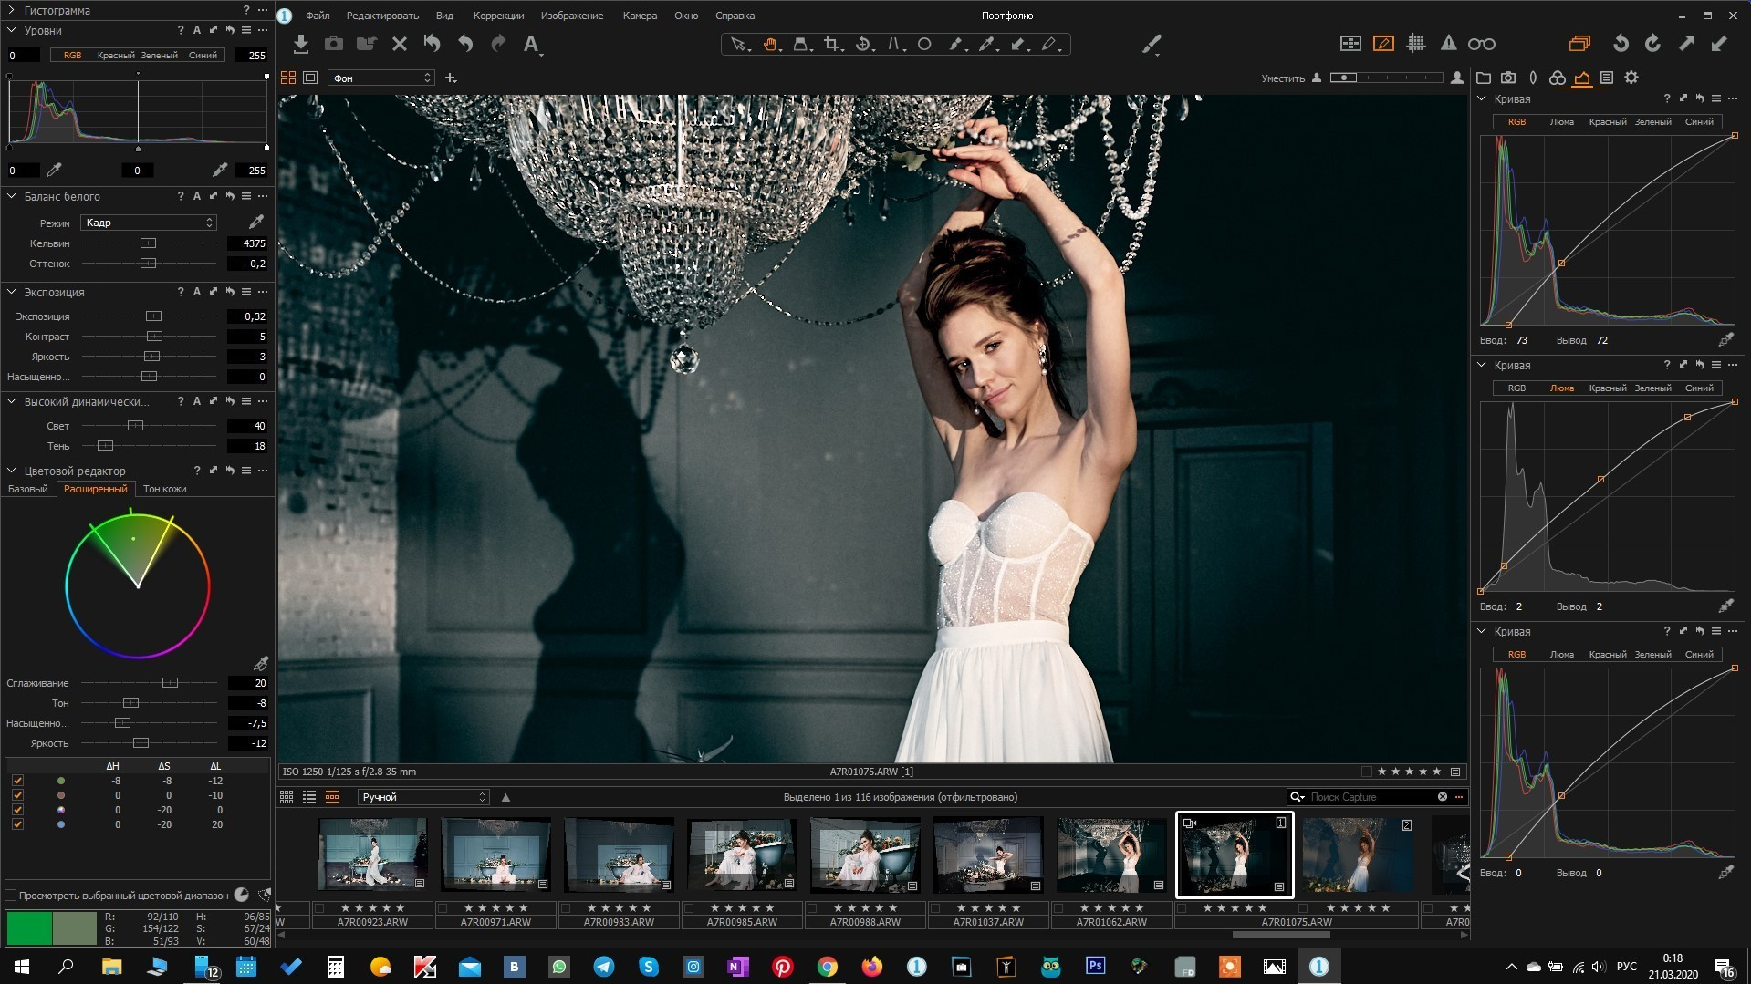
Task: Toggle the grid overlay icon
Action: tap(1416, 44)
